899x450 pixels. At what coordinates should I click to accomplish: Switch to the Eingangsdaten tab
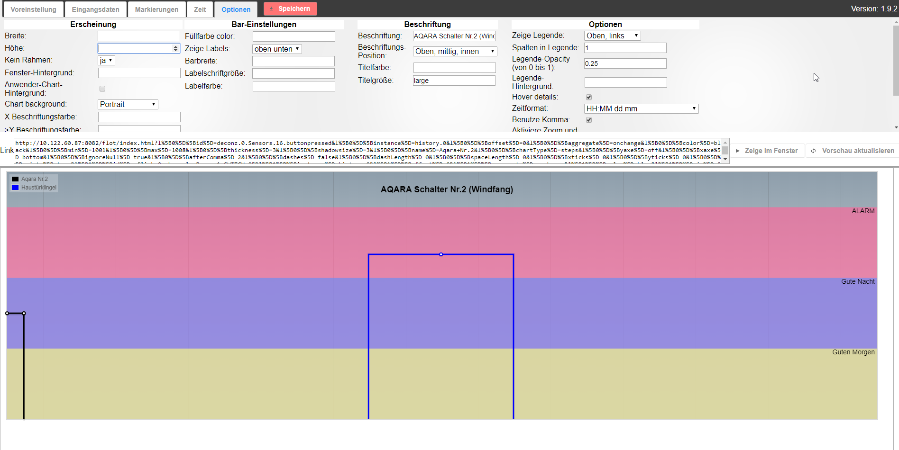(95, 9)
